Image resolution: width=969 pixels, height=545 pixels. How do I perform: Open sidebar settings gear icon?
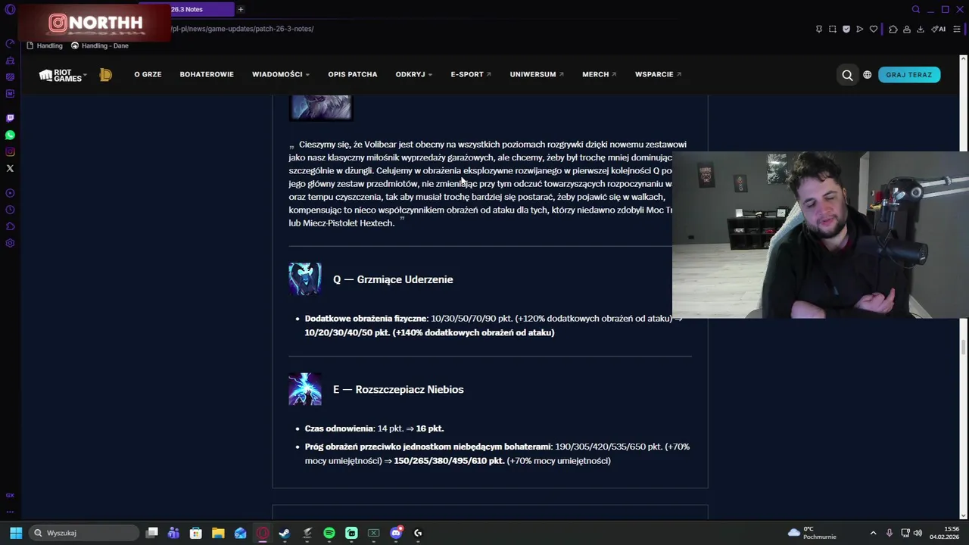(x=10, y=243)
